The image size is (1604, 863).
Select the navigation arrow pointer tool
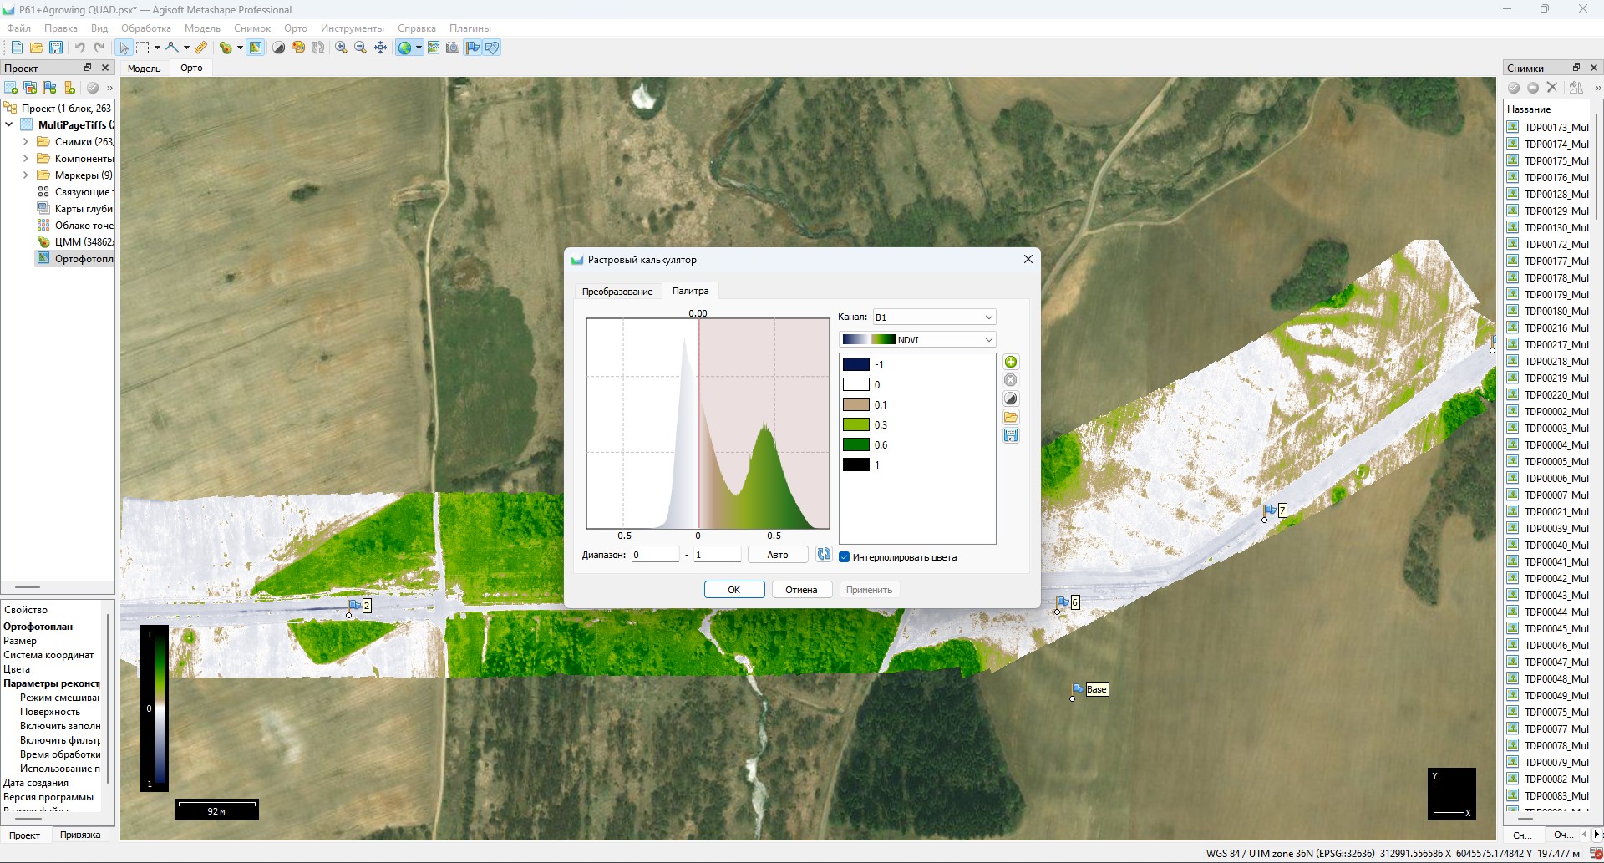[124, 48]
